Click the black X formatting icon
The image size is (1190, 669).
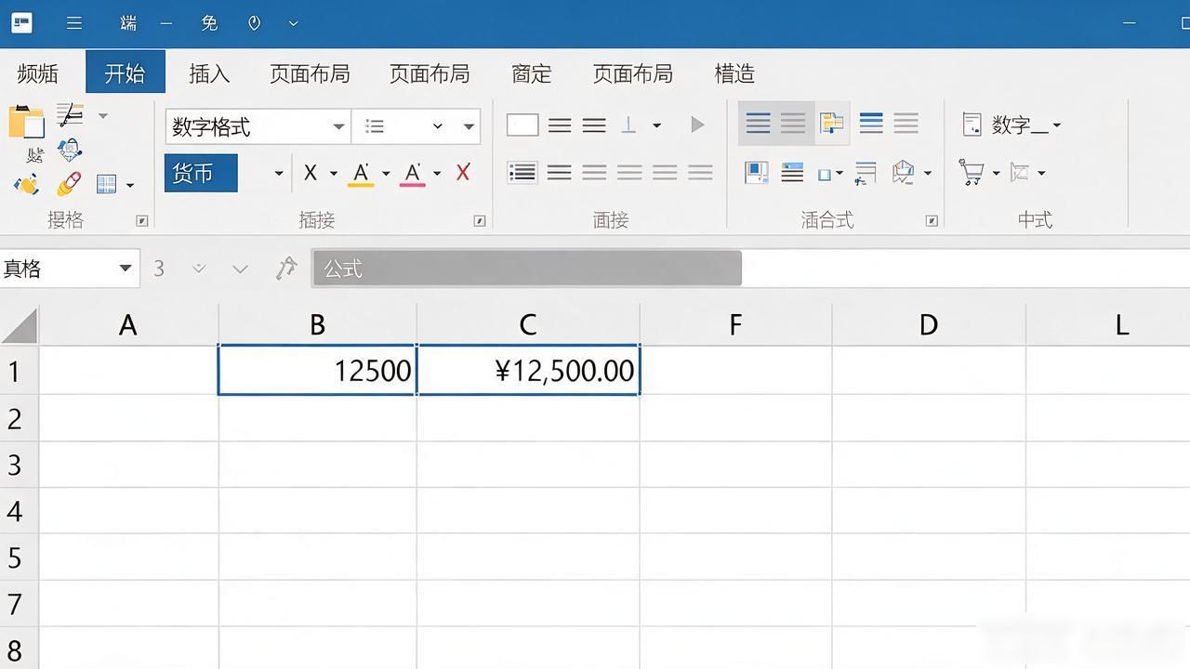click(x=311, y=173)
